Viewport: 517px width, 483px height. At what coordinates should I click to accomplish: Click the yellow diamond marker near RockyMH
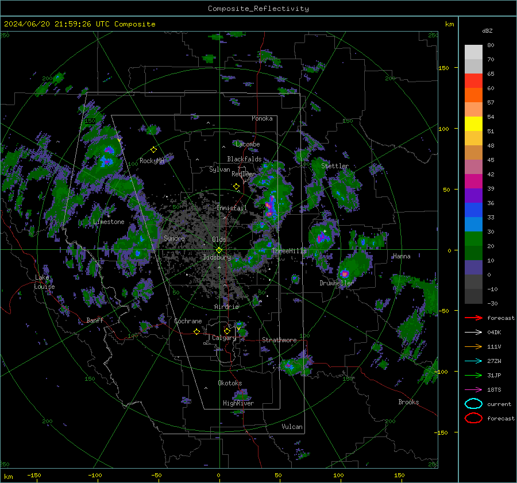(153, 150)
